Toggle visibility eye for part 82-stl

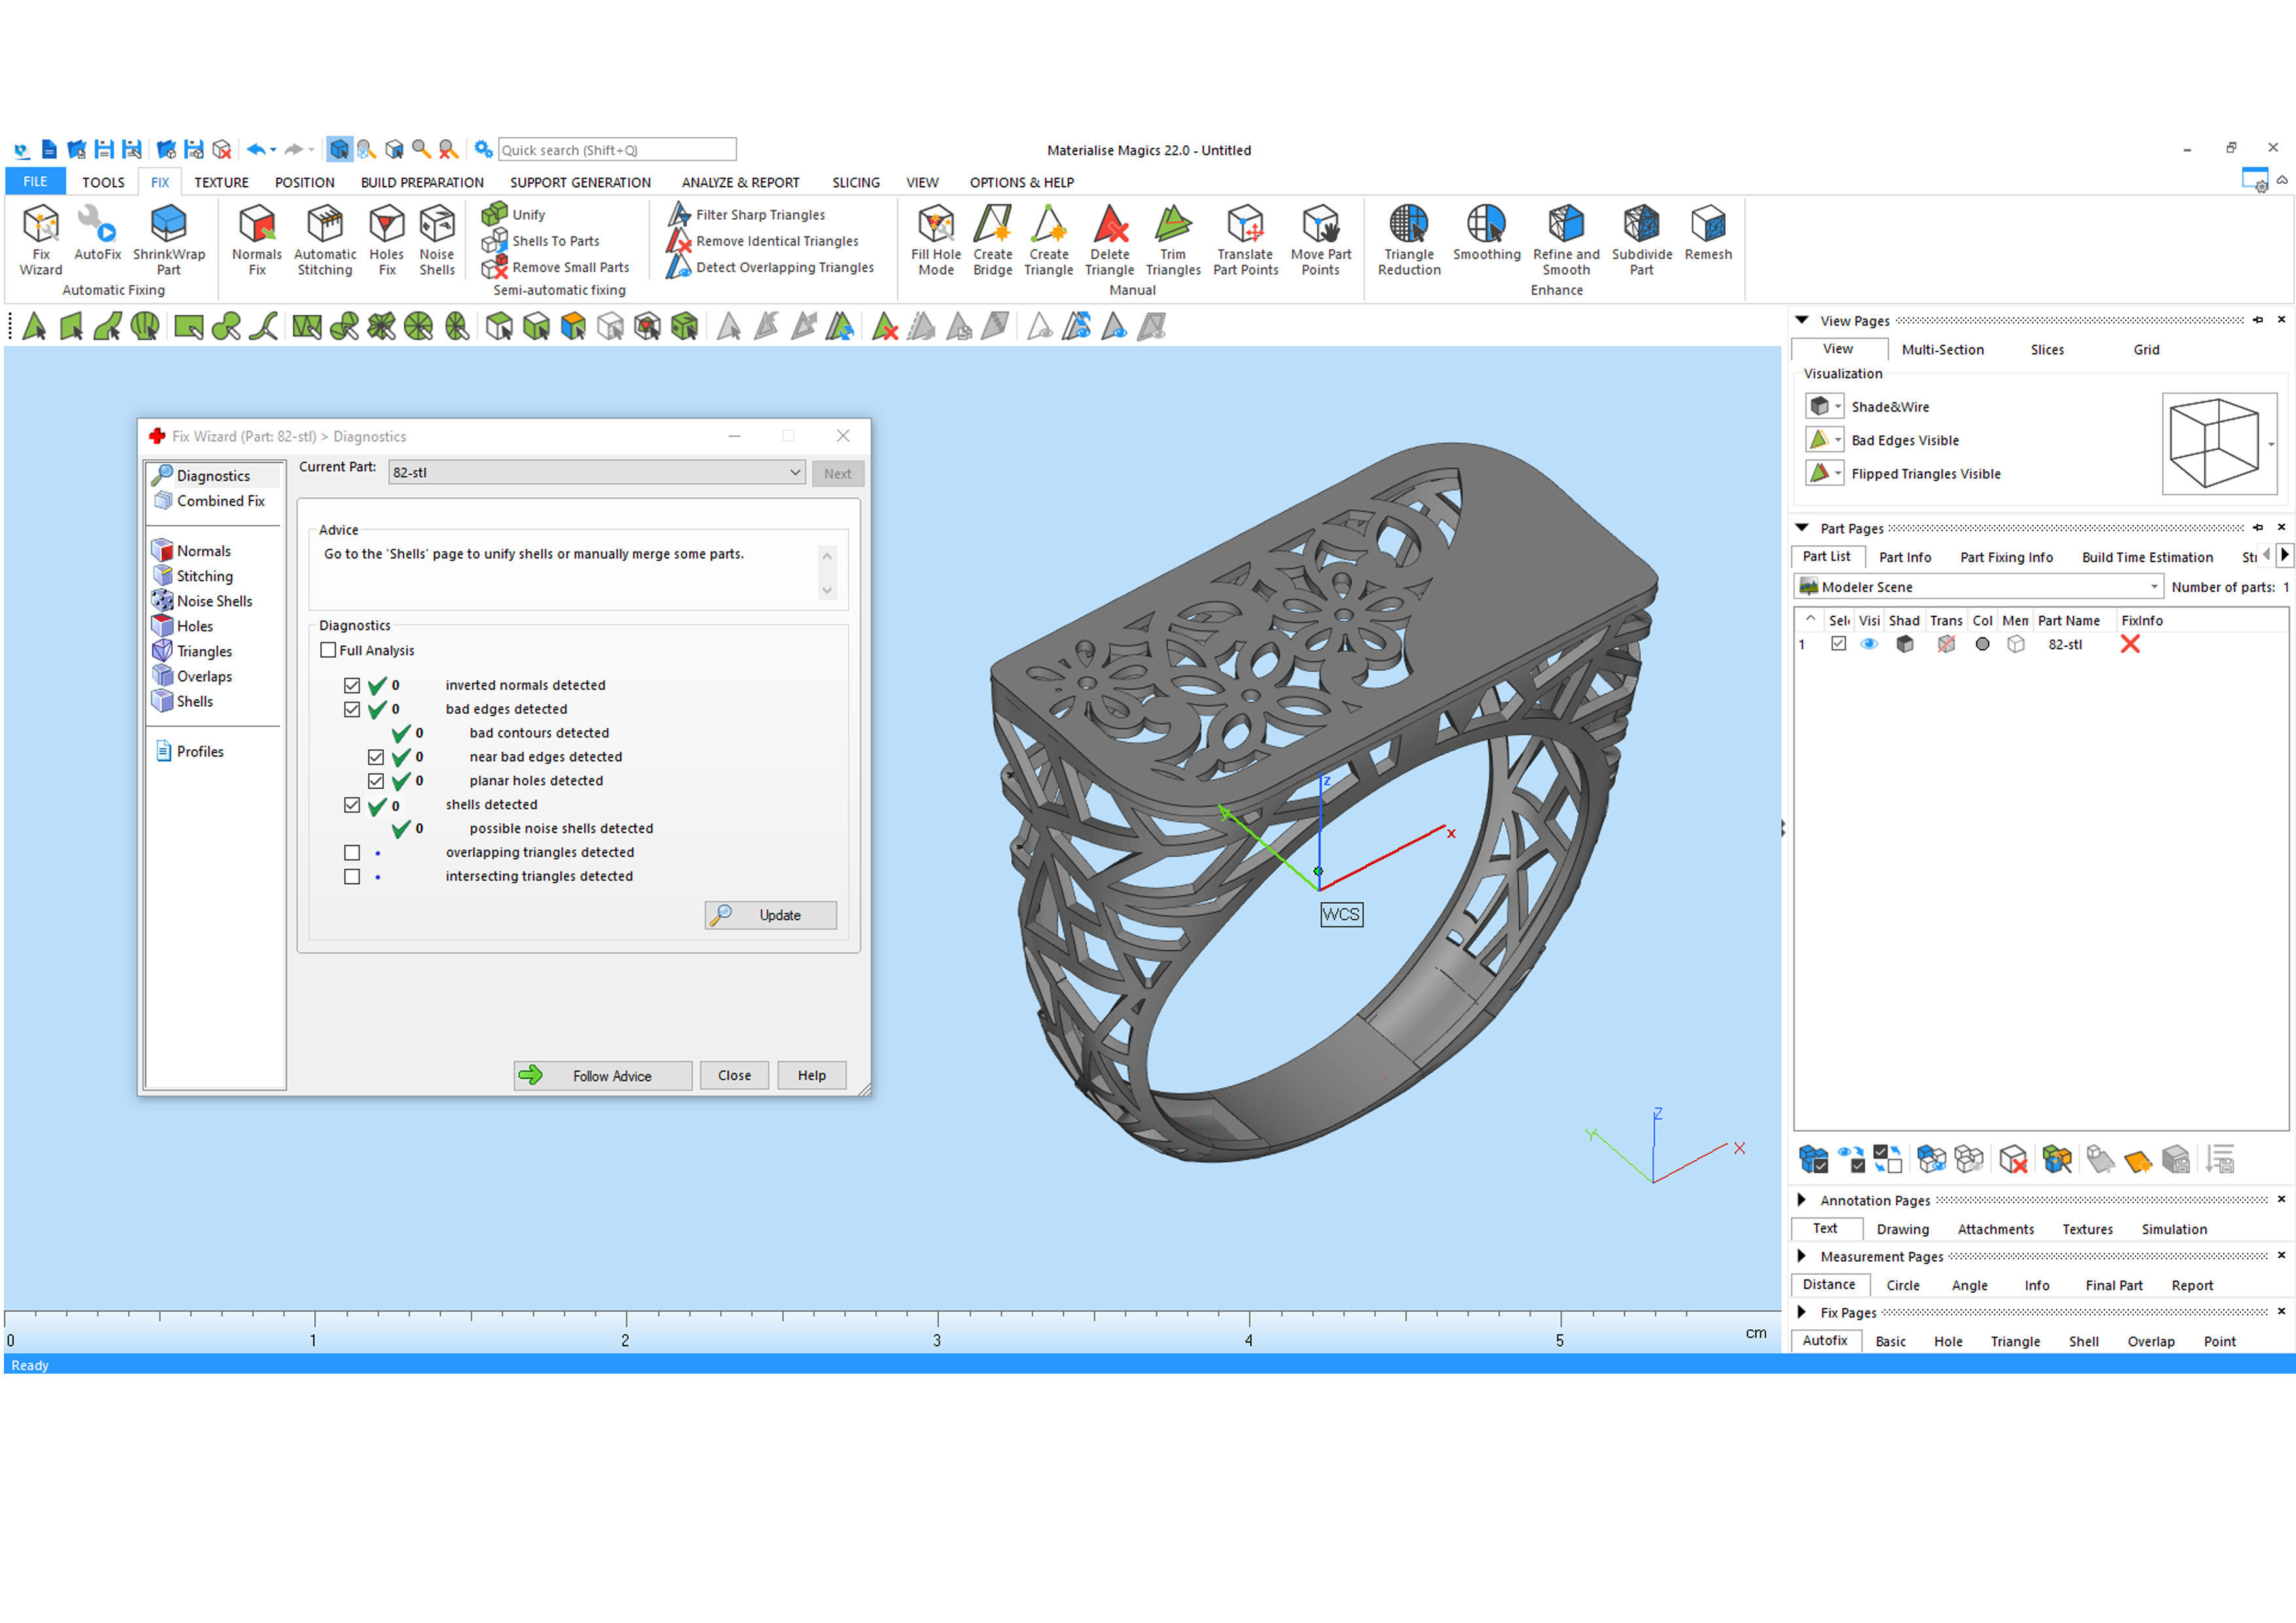[x=1868, y=645]
